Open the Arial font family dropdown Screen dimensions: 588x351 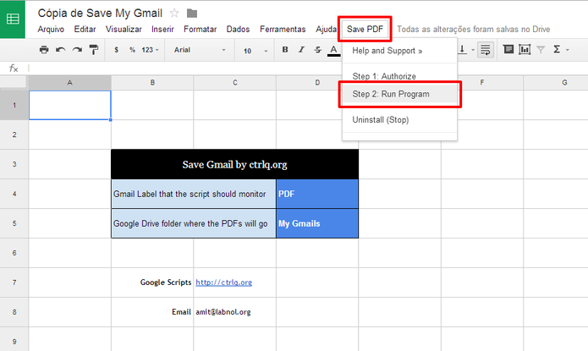point(200,50)
